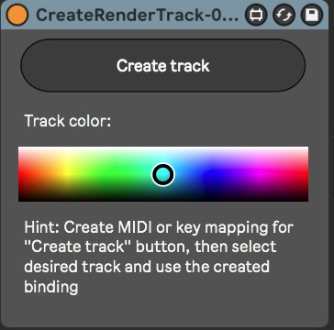Open the Max editor via edit icon

pyautogui.click(x=256, y=15)
